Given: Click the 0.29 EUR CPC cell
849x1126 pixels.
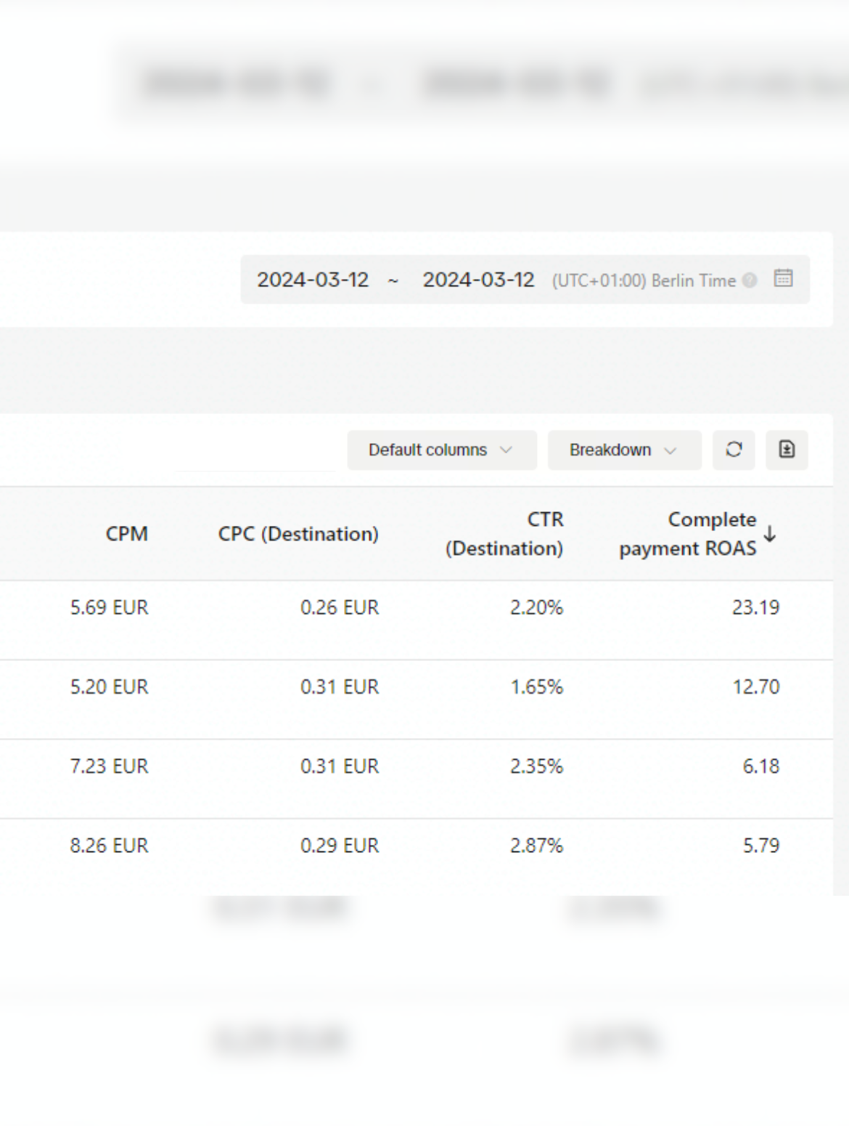Looking at the screenshot, I should pos(340,845).
